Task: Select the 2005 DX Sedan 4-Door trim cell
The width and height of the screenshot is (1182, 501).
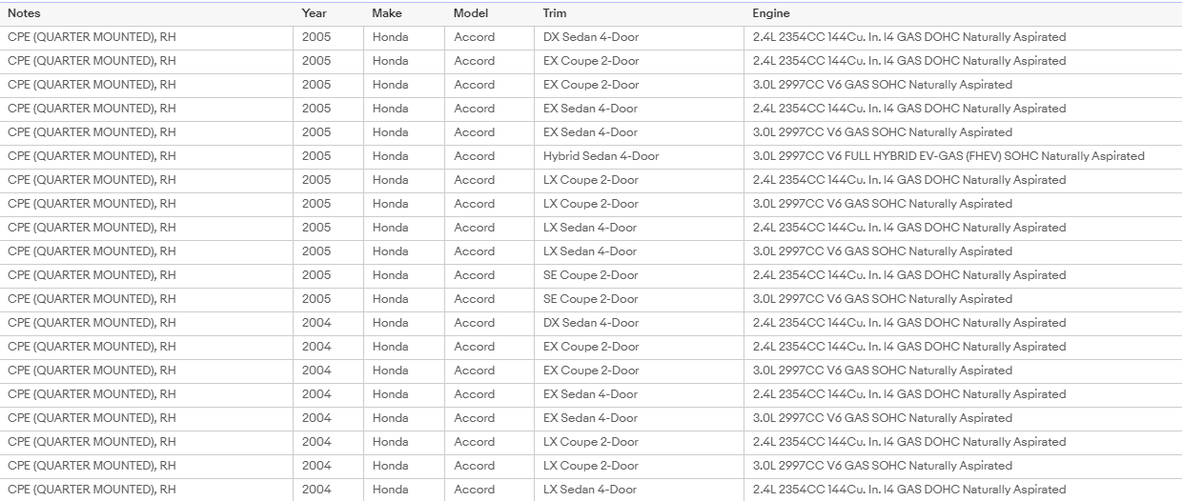Action: coord(640,37)
